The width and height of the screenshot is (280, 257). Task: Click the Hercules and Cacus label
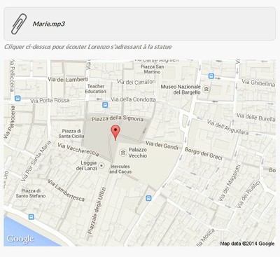pos(120,169)
